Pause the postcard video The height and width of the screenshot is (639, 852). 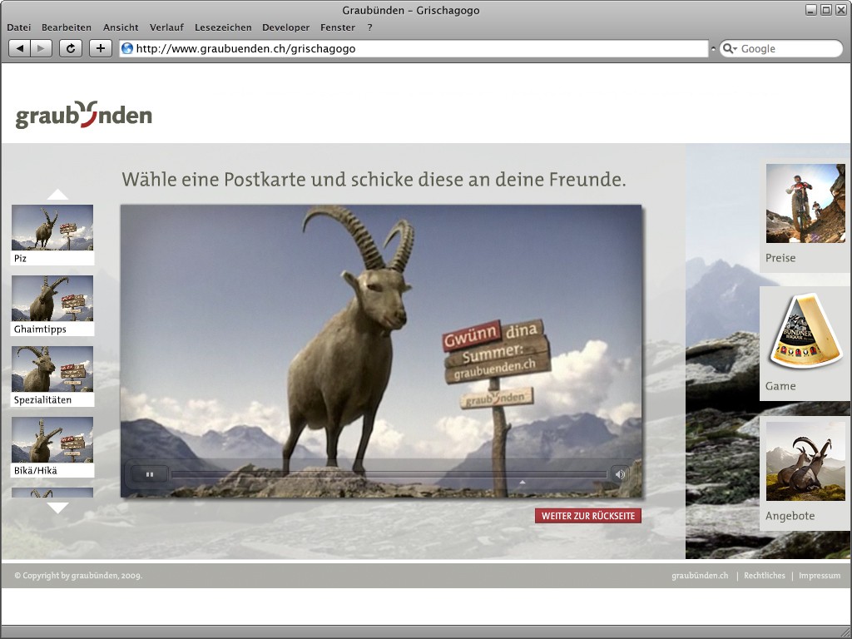tap(150, 474)
